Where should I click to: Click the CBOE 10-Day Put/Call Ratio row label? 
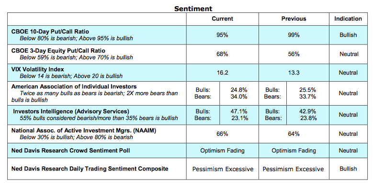click(x=50, y=32)
